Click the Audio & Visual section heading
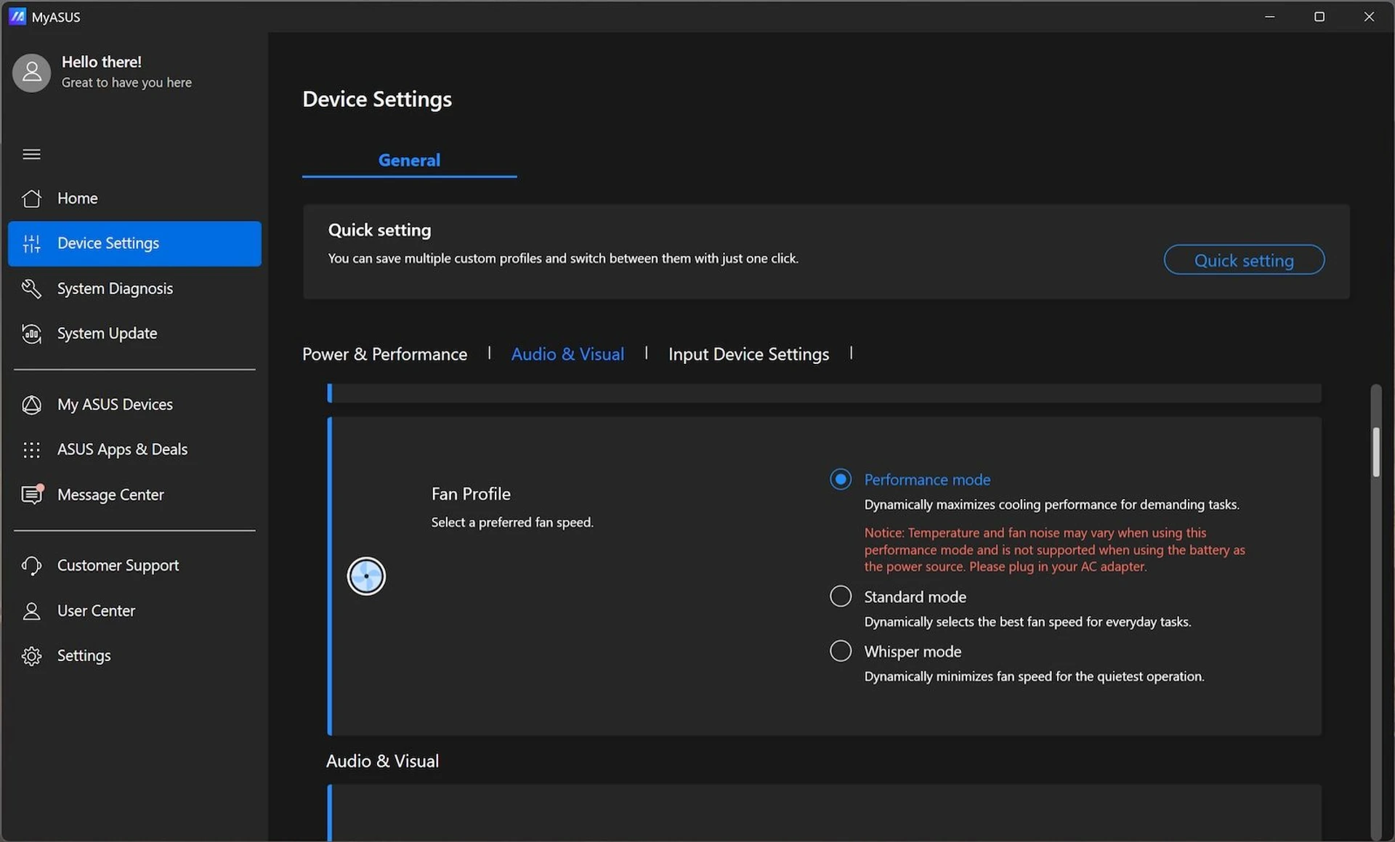1395x842 pixels. [x=382, y=761]
